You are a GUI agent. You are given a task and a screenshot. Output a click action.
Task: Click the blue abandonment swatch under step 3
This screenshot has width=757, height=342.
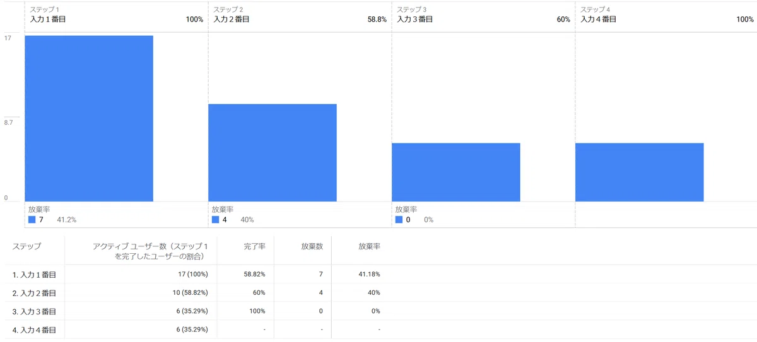point(399,220)
